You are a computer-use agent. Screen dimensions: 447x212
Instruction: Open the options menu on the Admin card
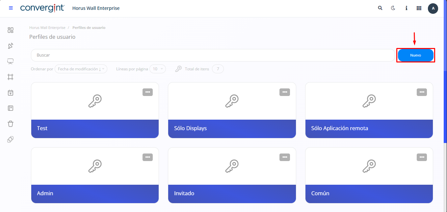(x=147, y=157)
